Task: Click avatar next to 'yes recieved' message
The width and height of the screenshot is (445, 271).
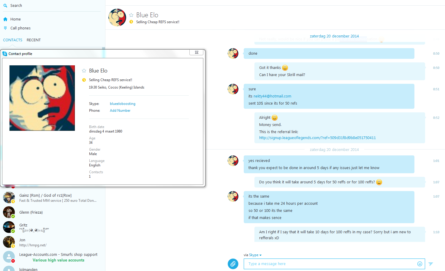Action: tap(233, 161)
